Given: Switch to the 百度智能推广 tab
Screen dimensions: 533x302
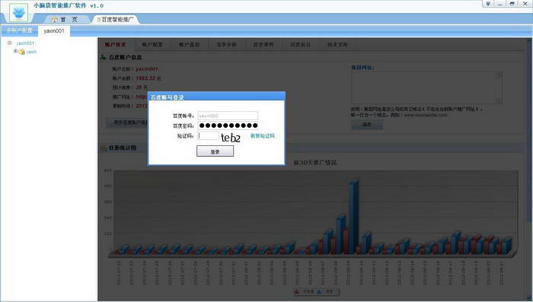Looking at the screenshot, I should 115,19.
